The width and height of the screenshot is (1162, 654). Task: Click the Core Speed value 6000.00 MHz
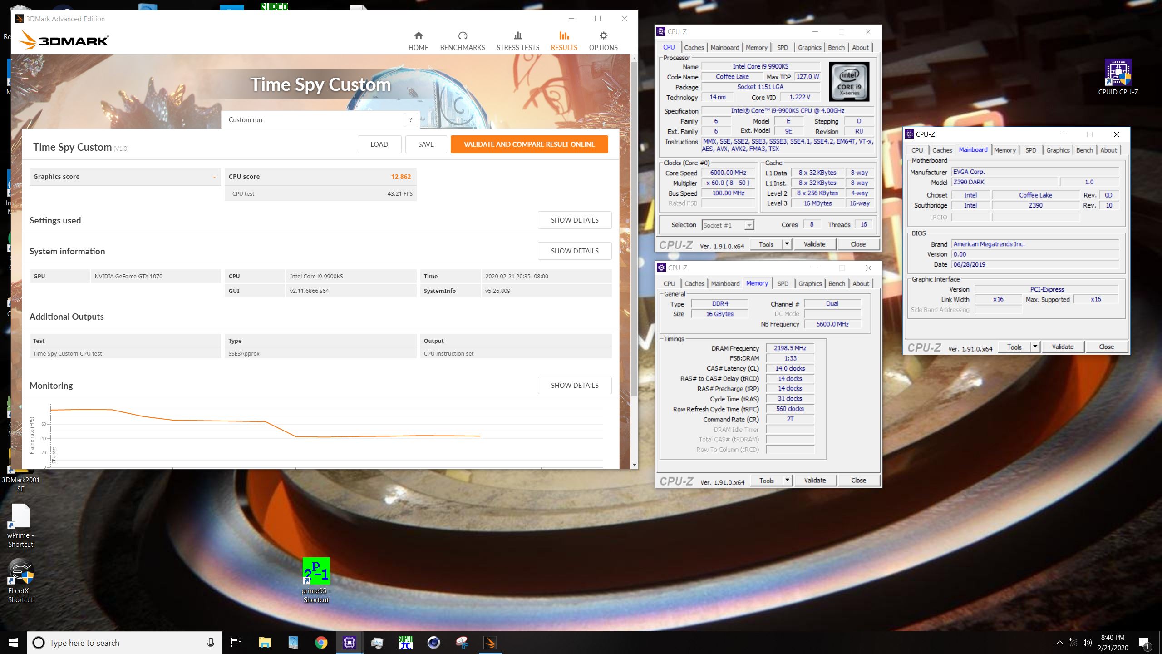pyautogui.click(x=728, y=173)
